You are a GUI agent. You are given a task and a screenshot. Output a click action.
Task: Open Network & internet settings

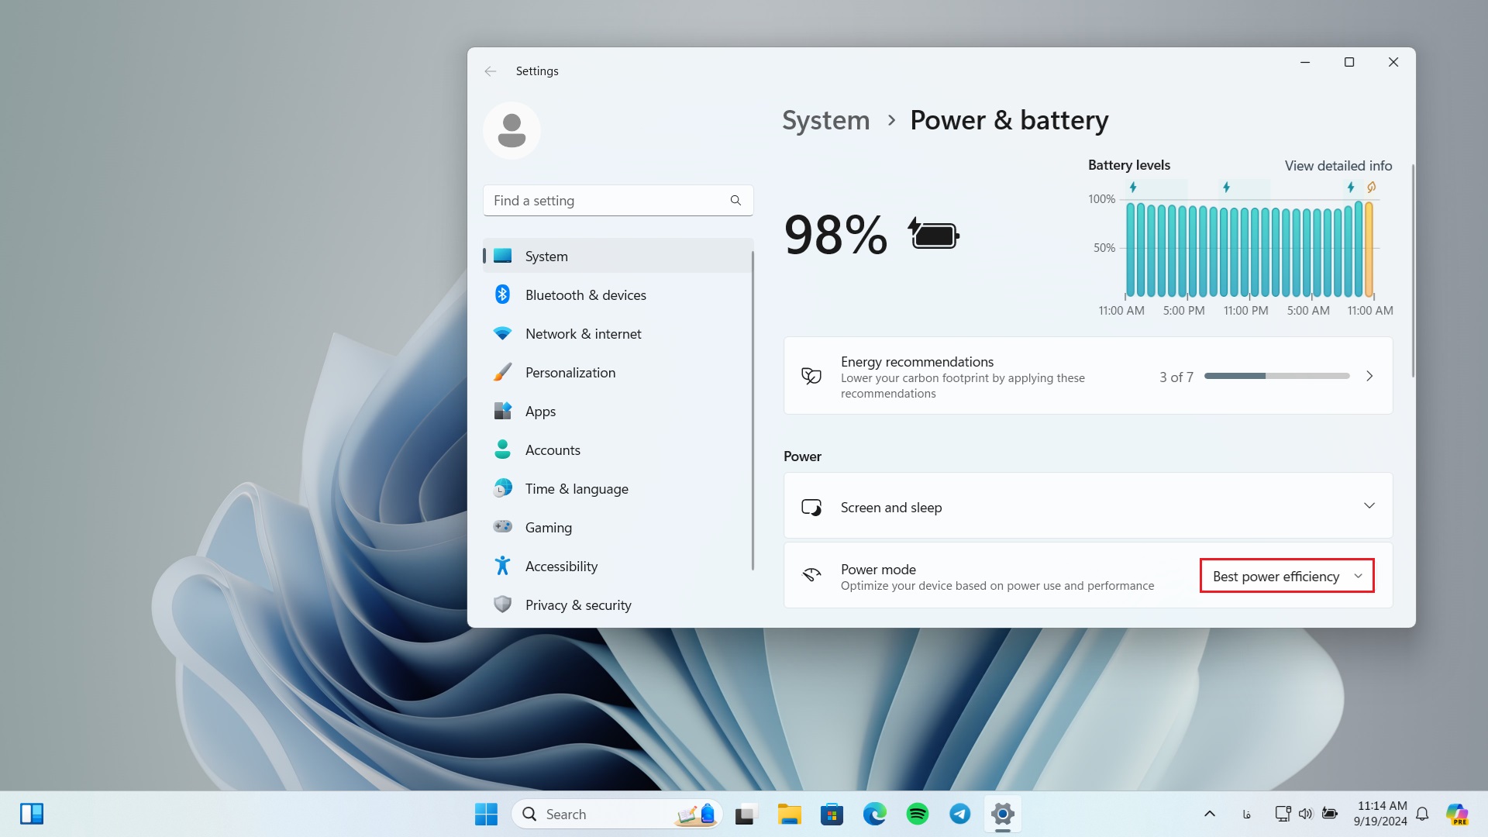coord(583,334)
